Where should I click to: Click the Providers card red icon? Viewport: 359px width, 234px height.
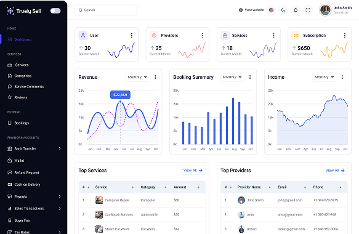154,36
